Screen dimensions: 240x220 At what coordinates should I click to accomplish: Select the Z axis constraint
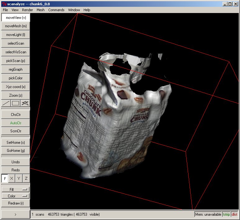tap(26, 178)
